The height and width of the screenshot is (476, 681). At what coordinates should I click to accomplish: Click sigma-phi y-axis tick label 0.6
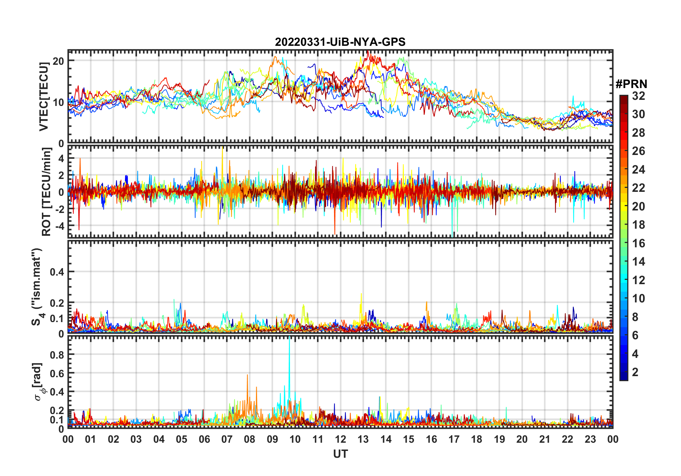click(57, 373)
